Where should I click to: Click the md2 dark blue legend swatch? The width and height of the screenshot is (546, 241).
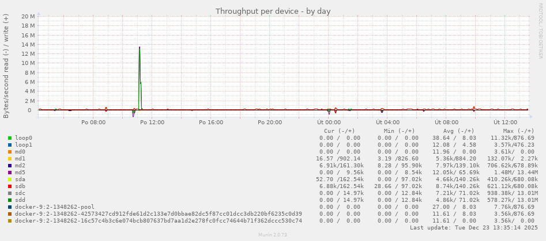10,166
